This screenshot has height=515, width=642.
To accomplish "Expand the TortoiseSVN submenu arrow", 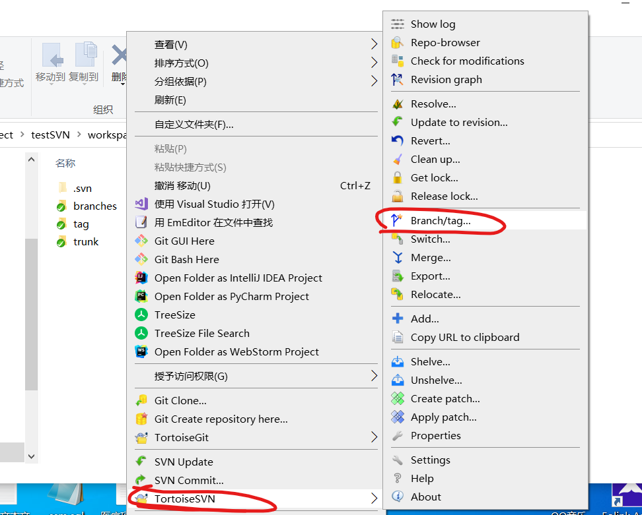I will point(374,499).
